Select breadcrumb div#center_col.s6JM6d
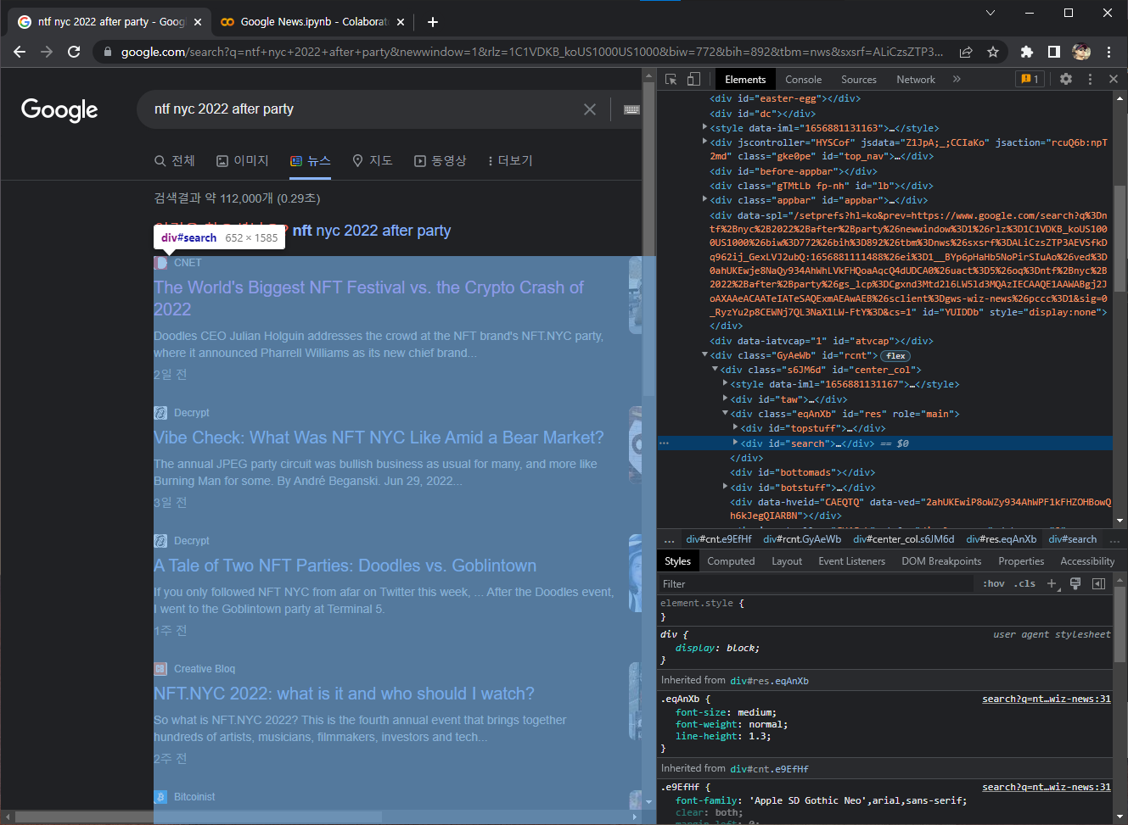 coord(903,539)
